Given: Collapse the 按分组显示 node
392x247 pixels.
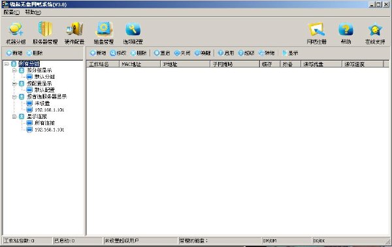Looking at the screenshot, I should tap(14, 70).
